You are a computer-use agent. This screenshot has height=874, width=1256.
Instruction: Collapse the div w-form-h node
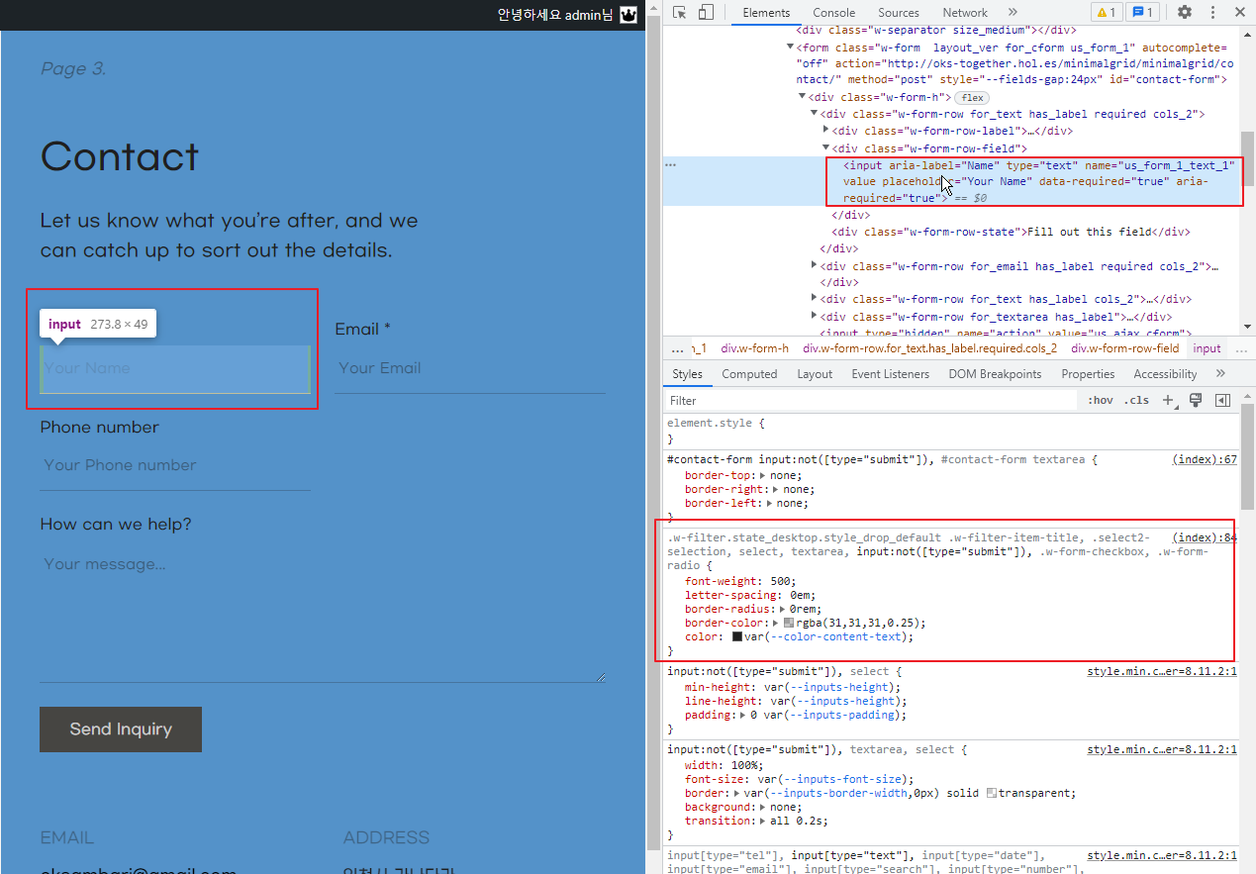(x=803, y=97)
